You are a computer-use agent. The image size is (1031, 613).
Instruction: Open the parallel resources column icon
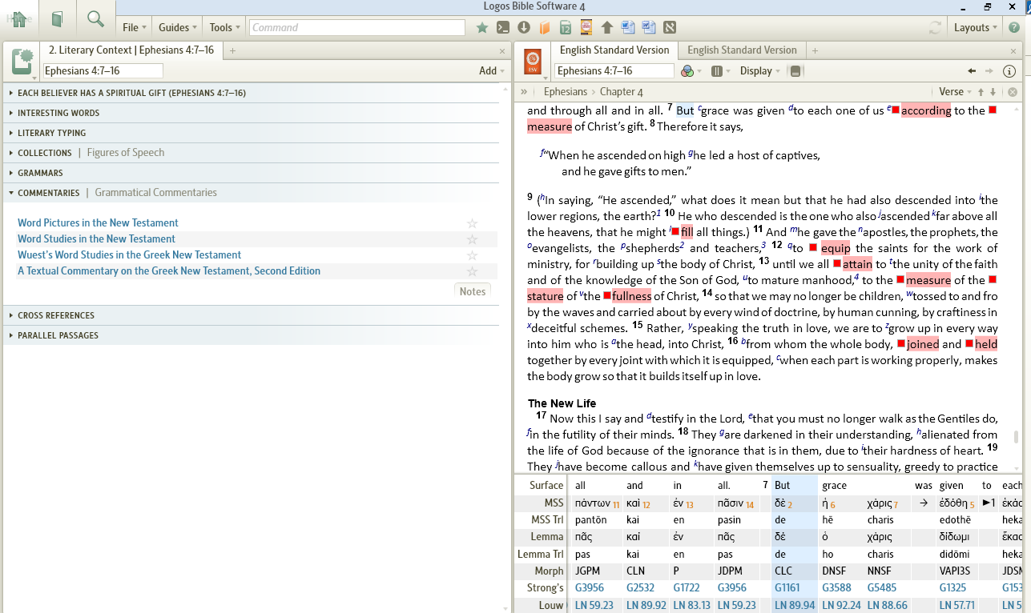(719, 71)
